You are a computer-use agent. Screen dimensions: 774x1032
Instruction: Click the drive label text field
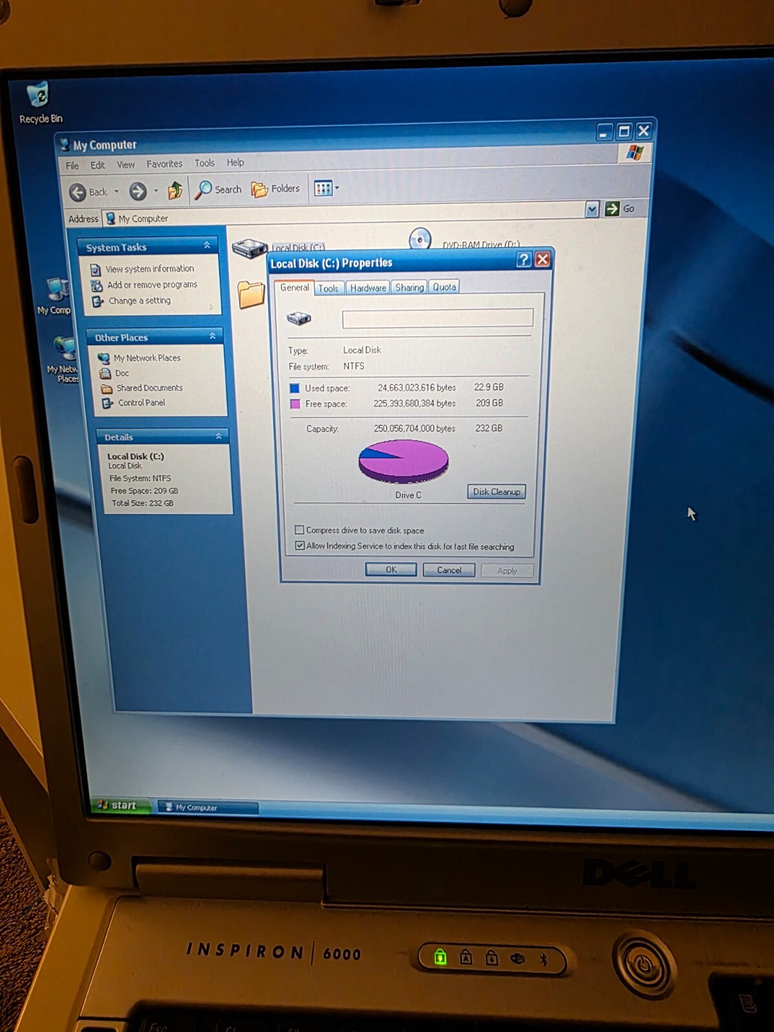point(437,318)
